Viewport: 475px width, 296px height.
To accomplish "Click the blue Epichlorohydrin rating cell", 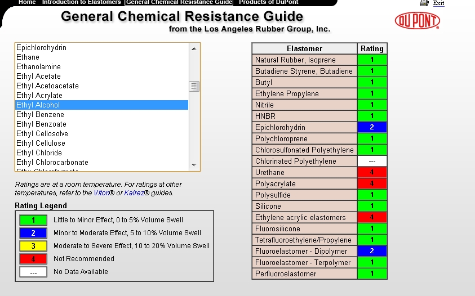I will [372, 128].
